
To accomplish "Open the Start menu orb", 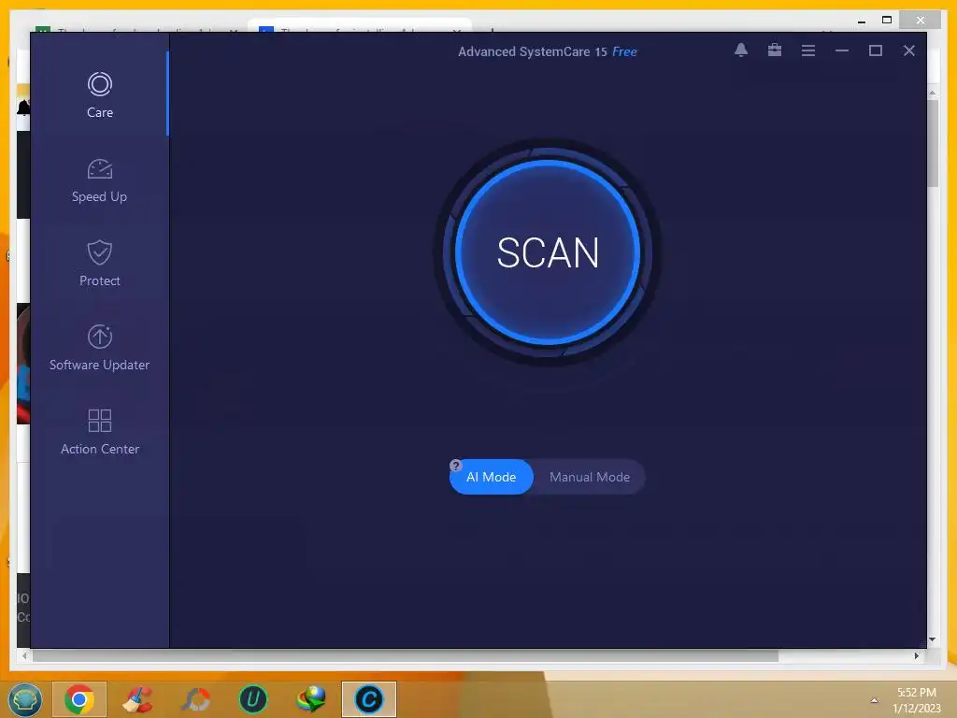I will [x=25, y=699].
